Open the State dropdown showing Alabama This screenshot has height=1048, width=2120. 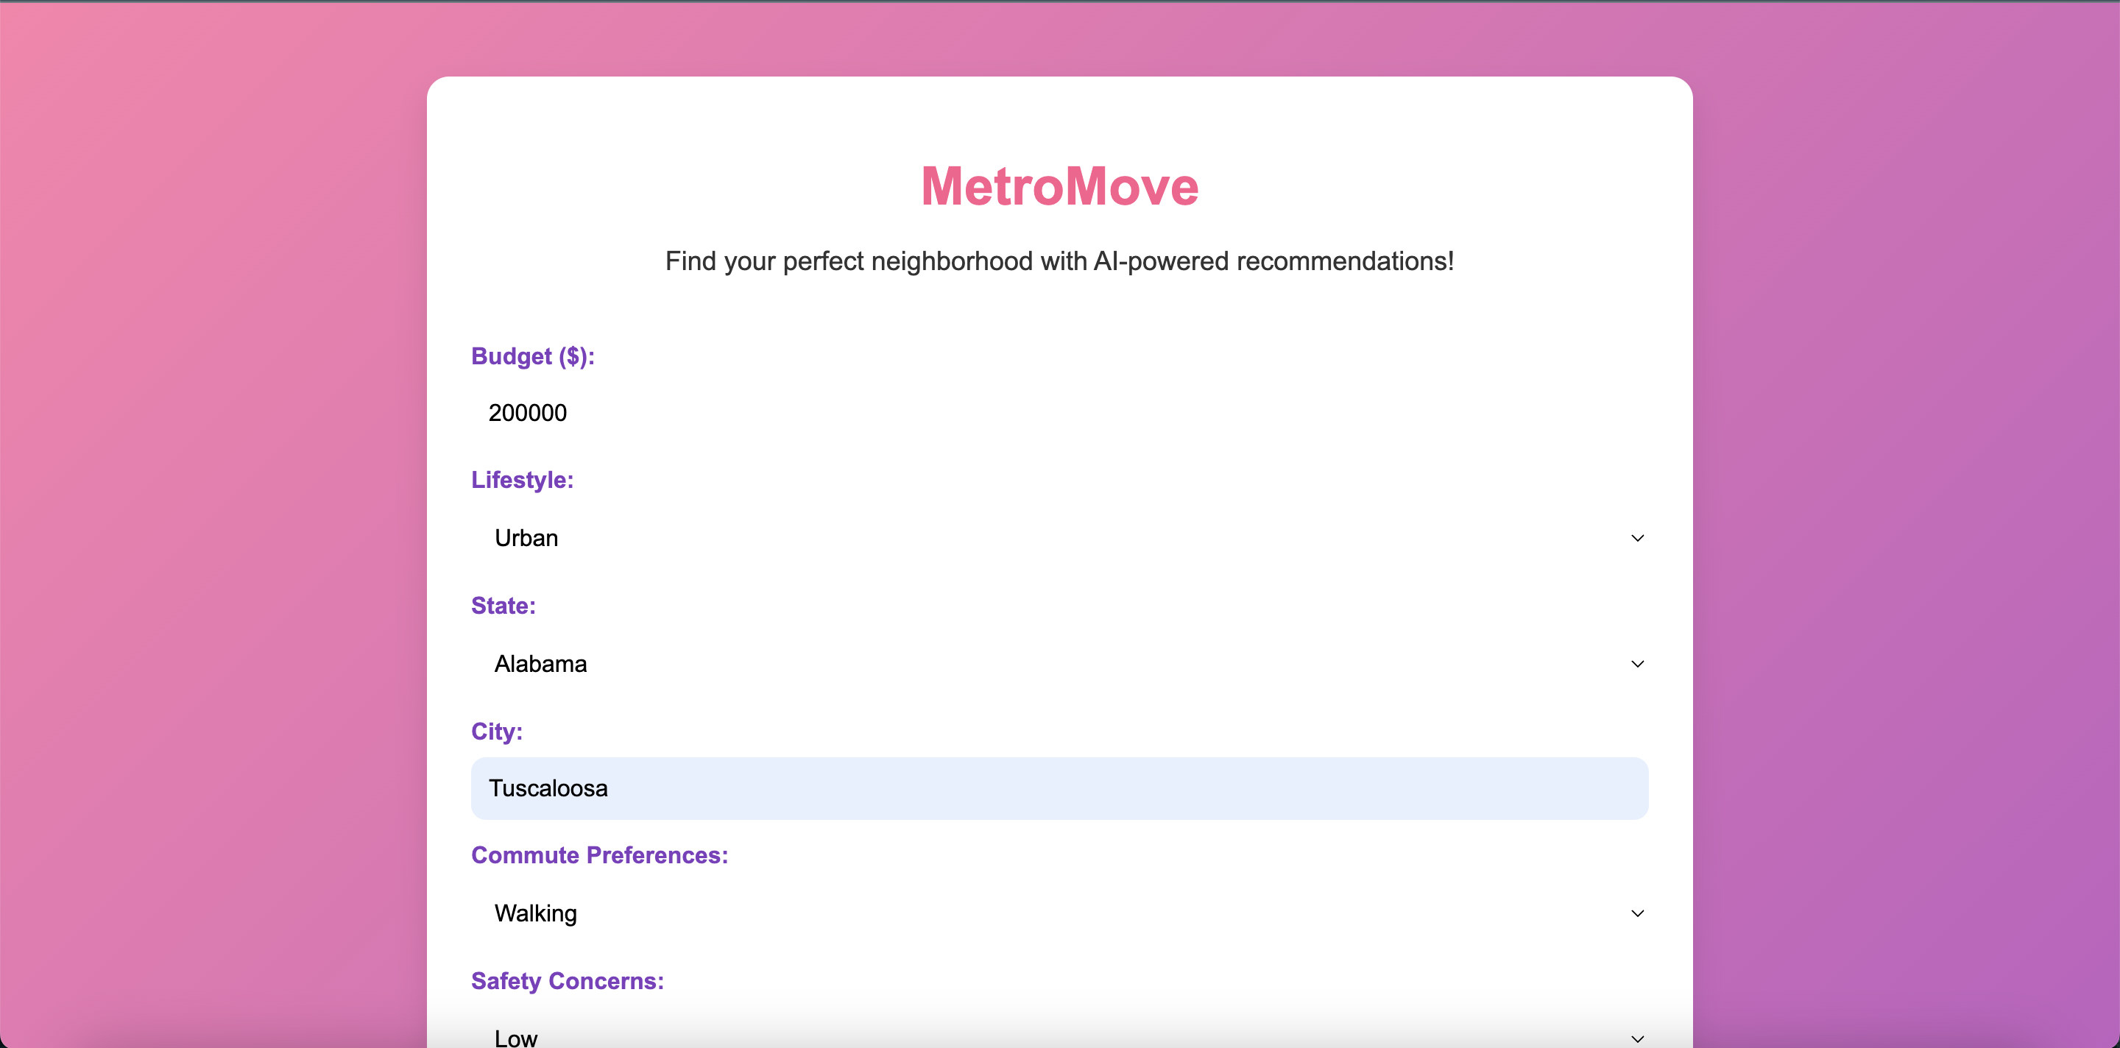1059,664
